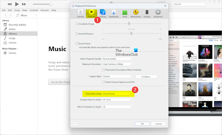Select the 'In Our Bones' album thumbnail
Image resolution: width=222 pixels, height=135 pixels.
click(205, 52)
